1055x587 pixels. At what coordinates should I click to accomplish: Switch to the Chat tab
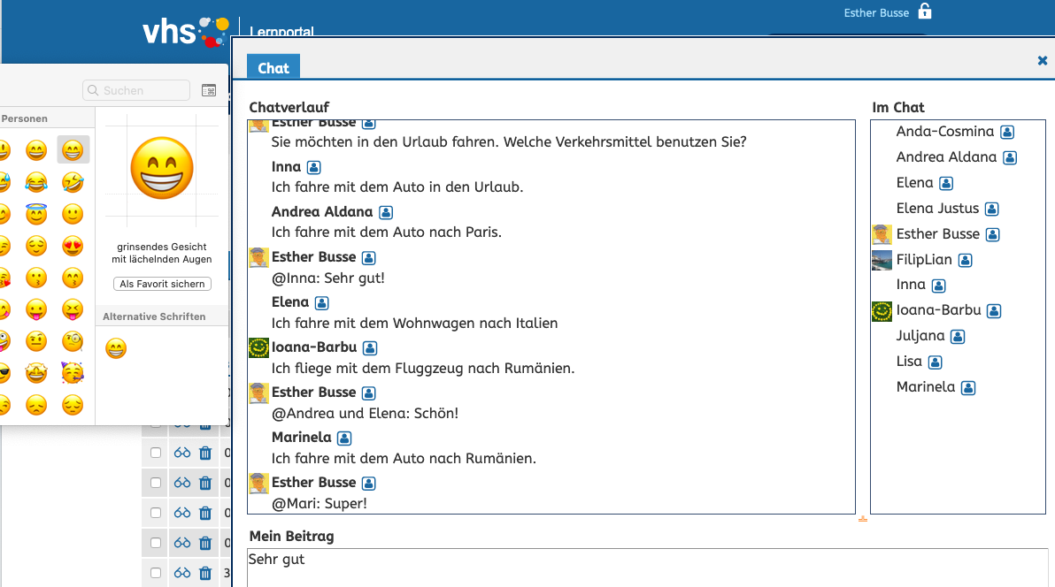[273, 68]
